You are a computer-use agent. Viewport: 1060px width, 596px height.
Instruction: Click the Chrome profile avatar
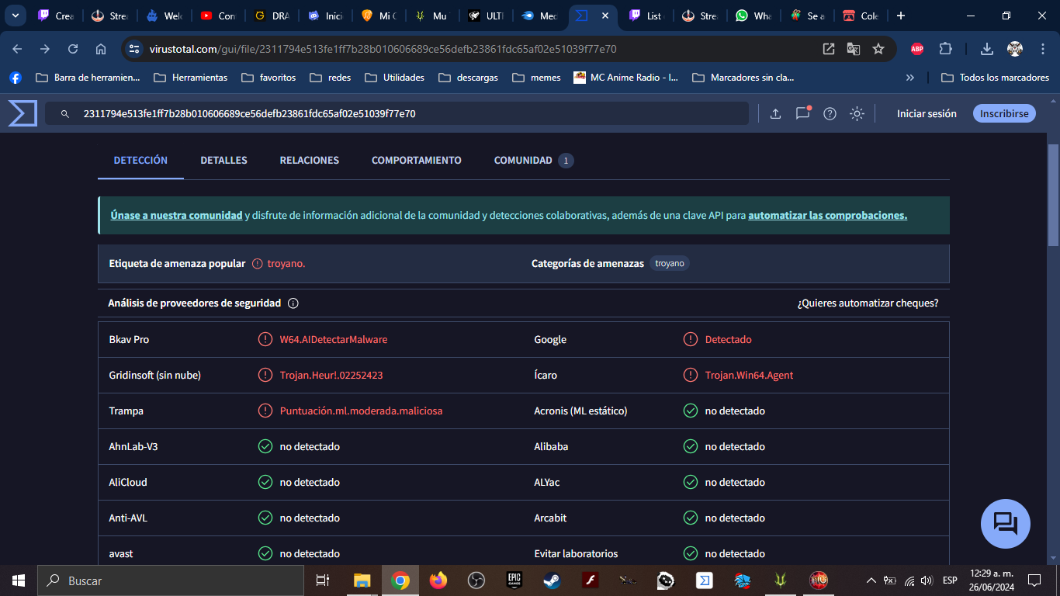1015,49
